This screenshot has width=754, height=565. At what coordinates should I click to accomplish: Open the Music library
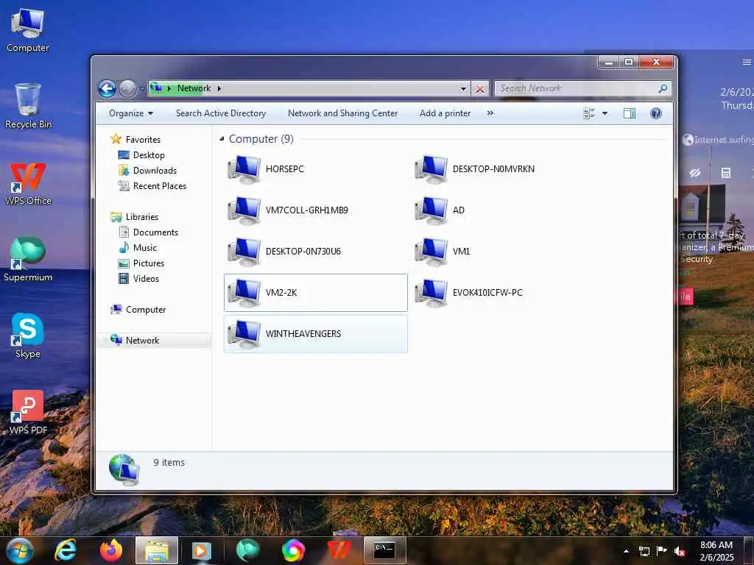tap(145, 248)
